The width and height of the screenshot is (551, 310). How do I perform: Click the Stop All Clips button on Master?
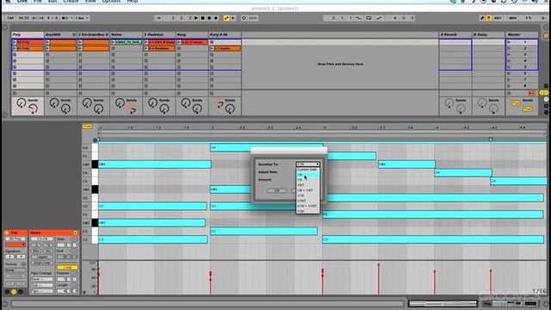pyautogui.click(x=509, y=93)
